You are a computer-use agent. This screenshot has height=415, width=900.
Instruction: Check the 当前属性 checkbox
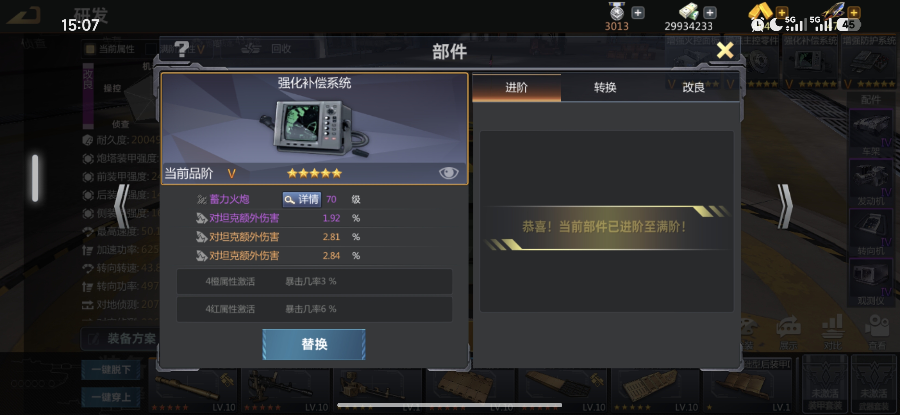(x=90, y=49)
